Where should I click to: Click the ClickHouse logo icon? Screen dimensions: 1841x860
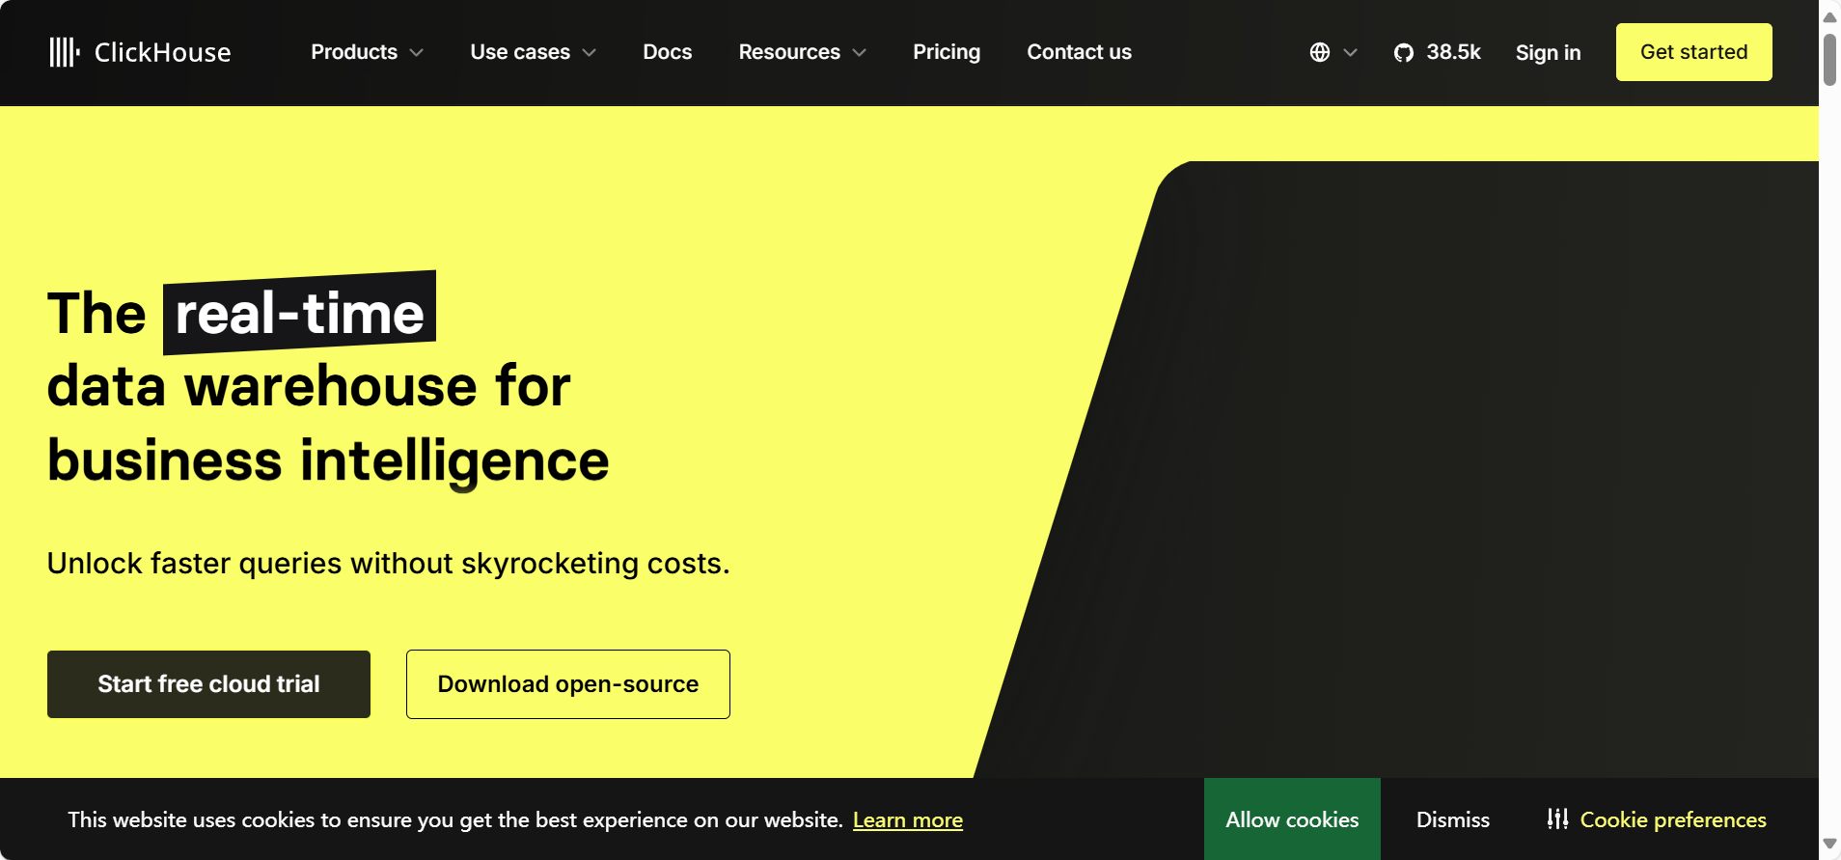point(65,52)
